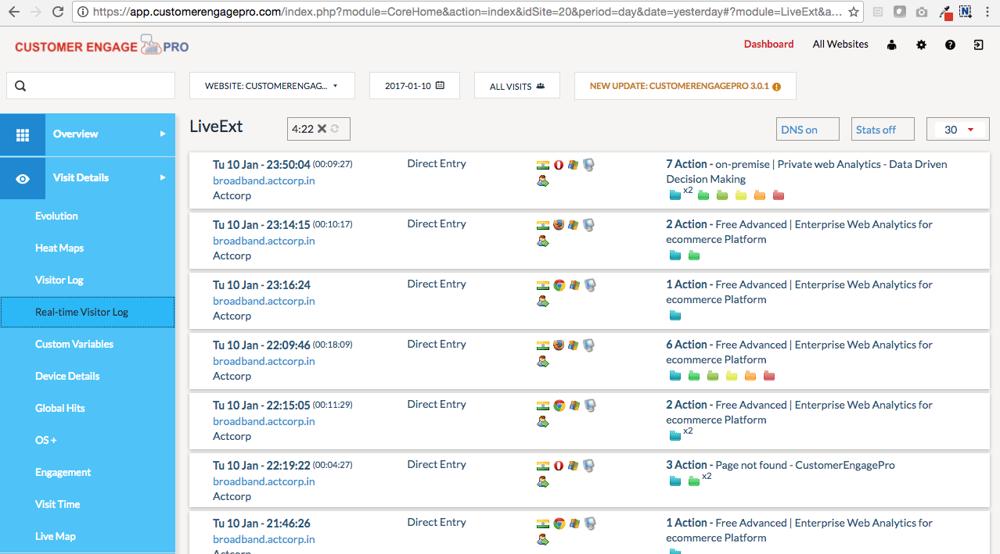
Task: Open the All Visits segment selector
Action: pos(517,86)
